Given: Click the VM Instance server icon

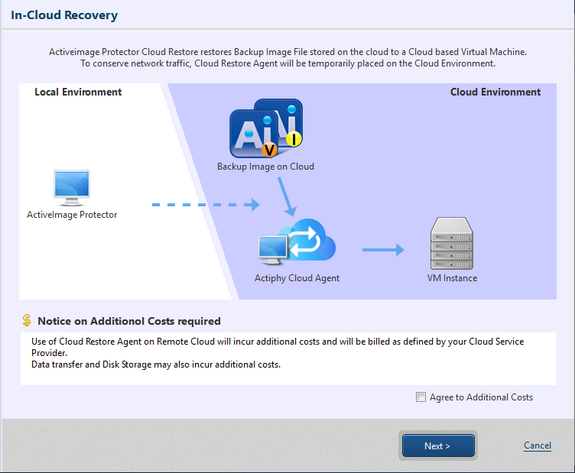Looking at the screenshot, I should click(452, 242).
